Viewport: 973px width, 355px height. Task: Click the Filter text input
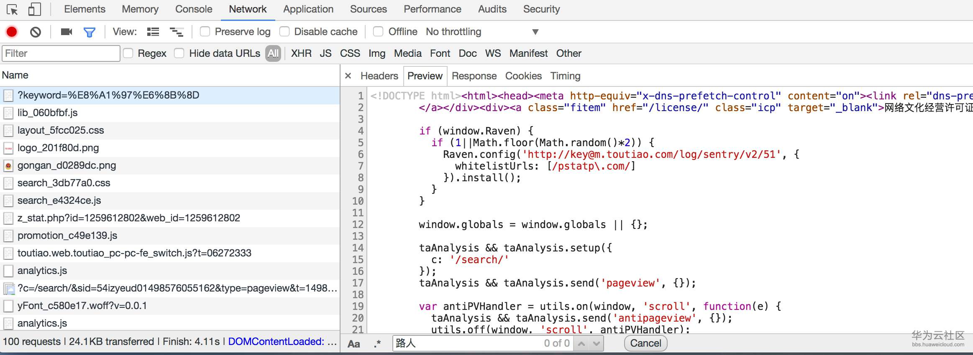click(x=61, y=53)
